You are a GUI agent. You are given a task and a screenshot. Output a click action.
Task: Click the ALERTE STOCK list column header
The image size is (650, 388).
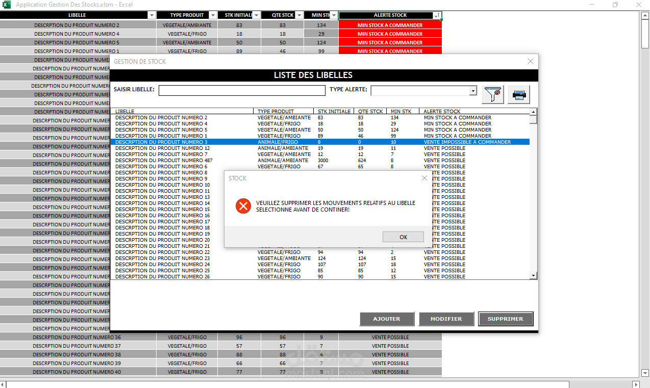pos(474,111)
